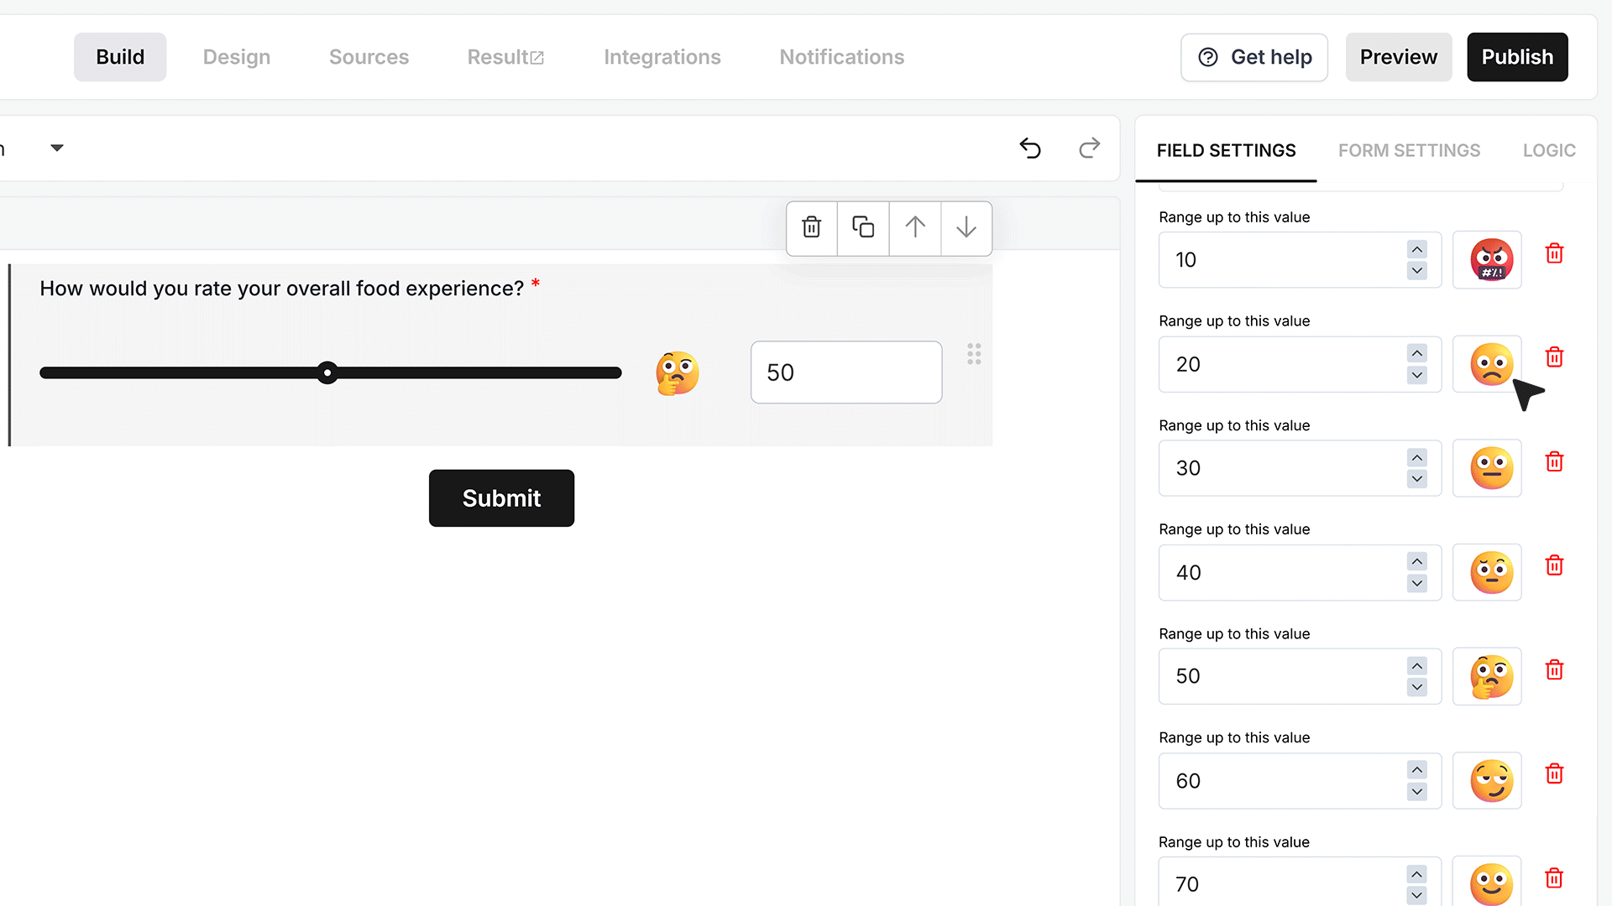Undo the last change

[x=1030, y=148]
